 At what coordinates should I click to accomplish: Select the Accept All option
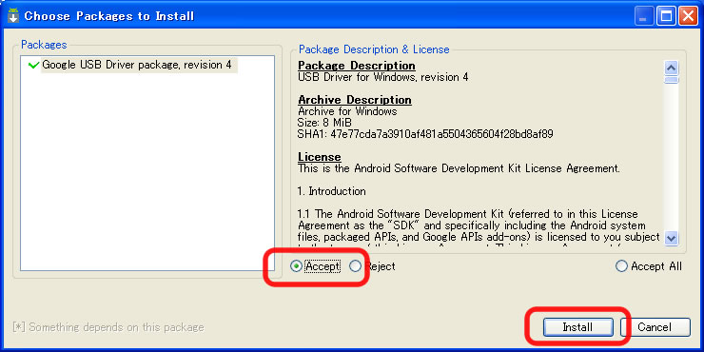(x=621, y=266)
